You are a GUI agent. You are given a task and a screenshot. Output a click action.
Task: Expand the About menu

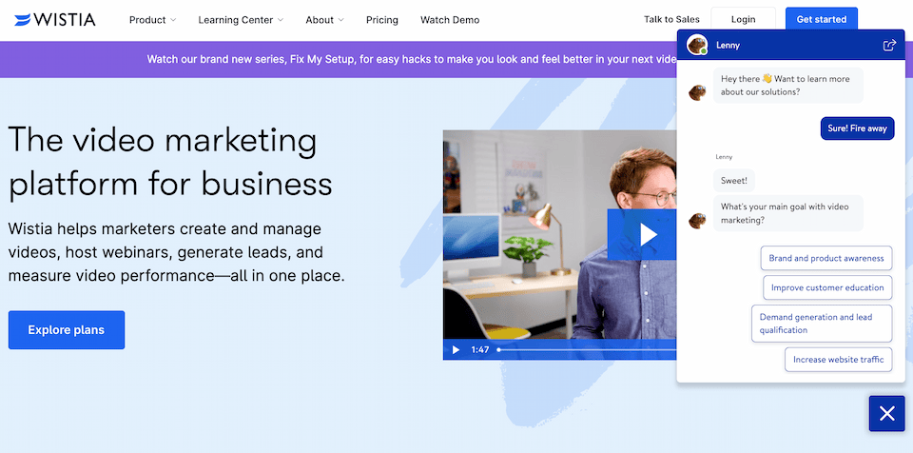[x=324, y=20]
